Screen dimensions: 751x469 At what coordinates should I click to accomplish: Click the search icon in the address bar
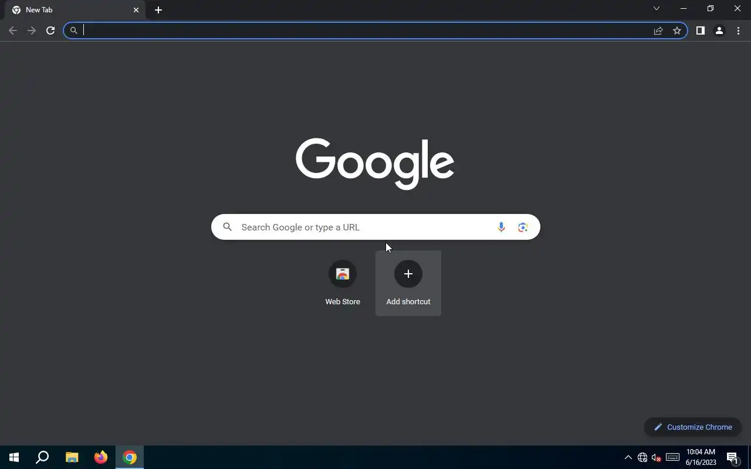73,30
